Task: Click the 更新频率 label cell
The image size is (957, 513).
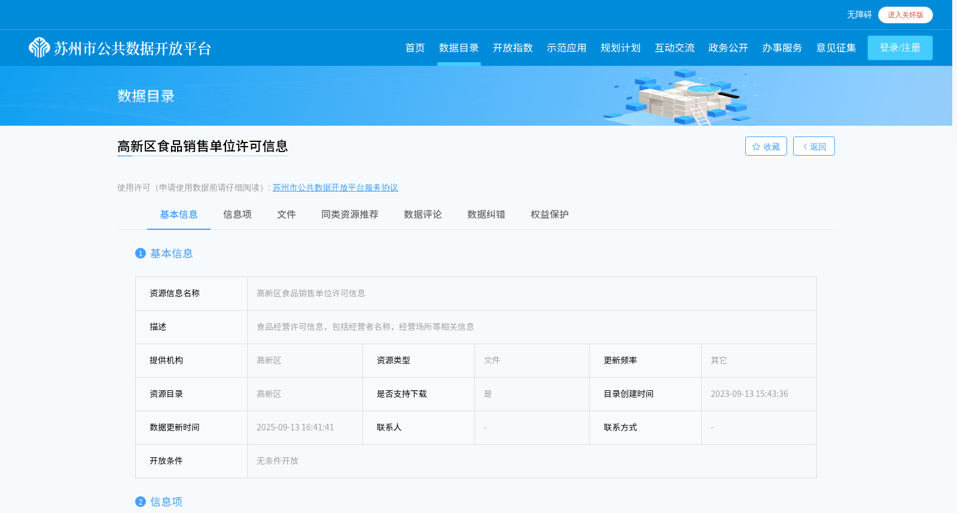Action: [645, 360]
